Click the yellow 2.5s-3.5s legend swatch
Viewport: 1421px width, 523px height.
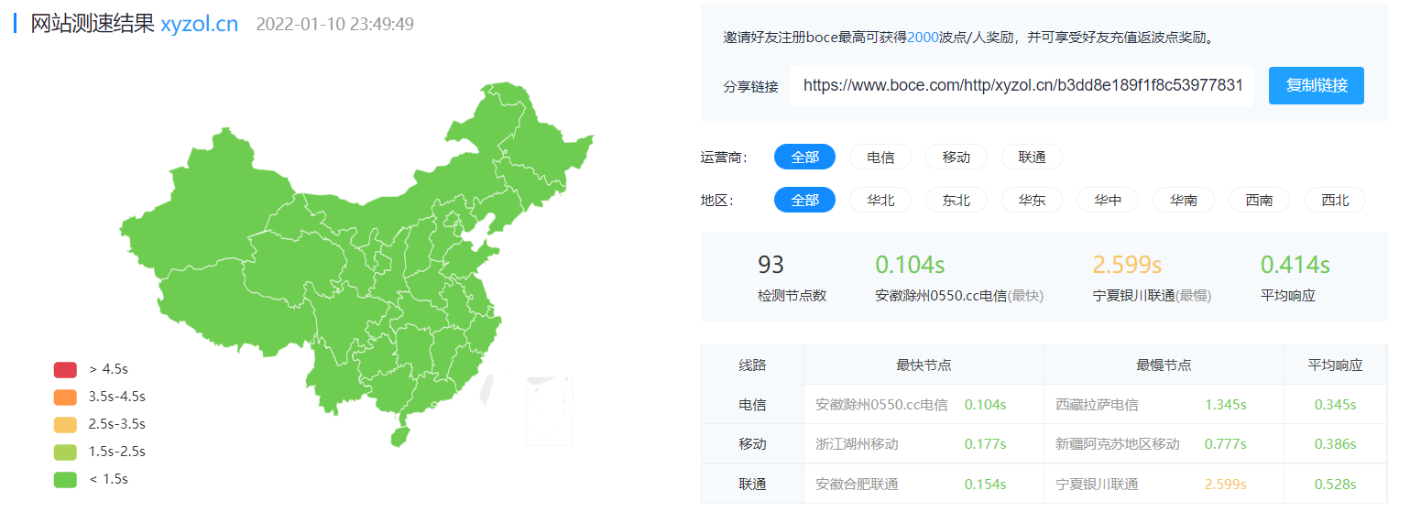point(65,424)
